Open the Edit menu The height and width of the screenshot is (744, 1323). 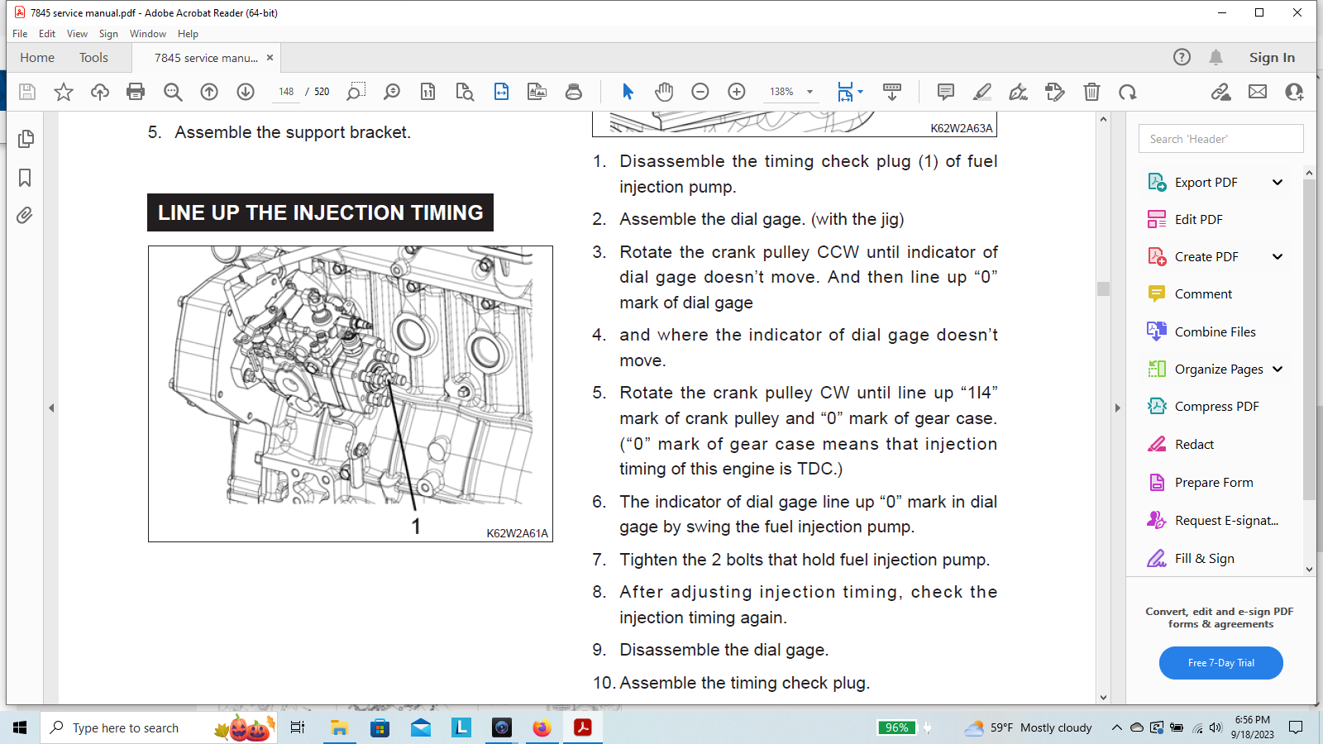tap(47, 34)
